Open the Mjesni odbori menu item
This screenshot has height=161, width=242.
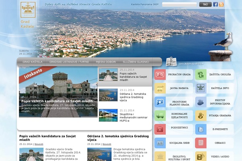coord(106,62)
